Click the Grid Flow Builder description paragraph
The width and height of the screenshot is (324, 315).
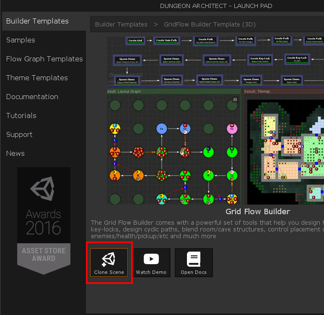[x=207, y=229]
